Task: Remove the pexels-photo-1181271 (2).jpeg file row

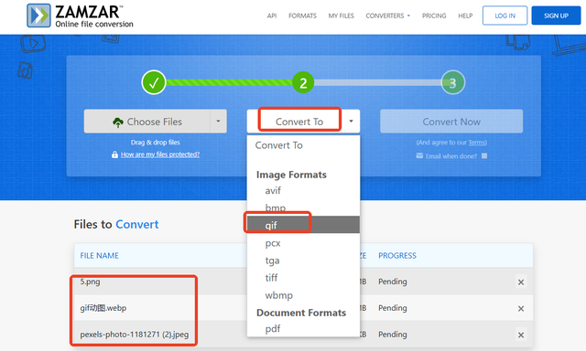Action: pyautogui.click(x=521, y=335)
